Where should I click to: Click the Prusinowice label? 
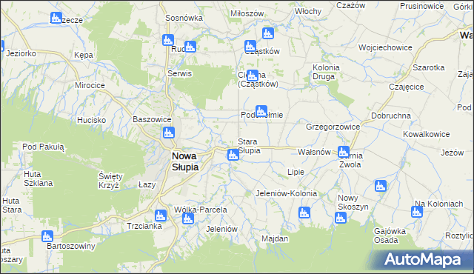tap(421, 6)
